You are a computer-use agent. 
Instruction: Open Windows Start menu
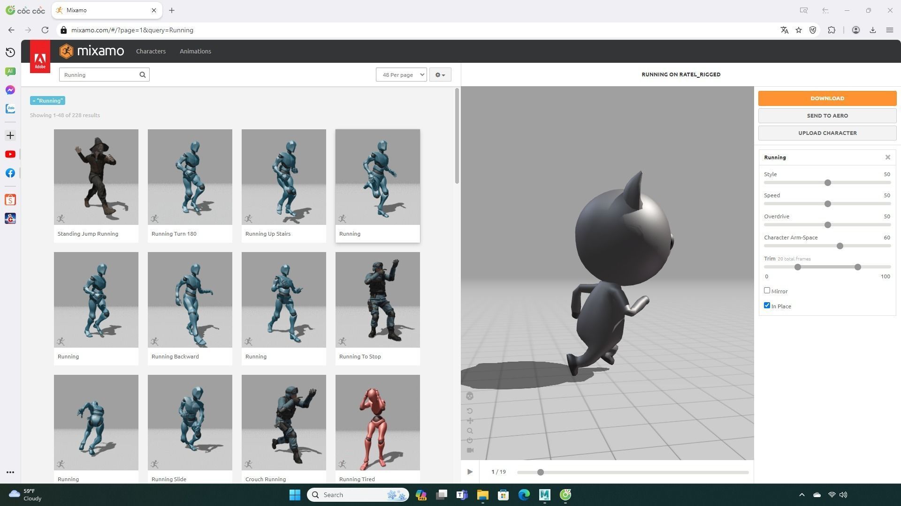[x=295, y=495]
